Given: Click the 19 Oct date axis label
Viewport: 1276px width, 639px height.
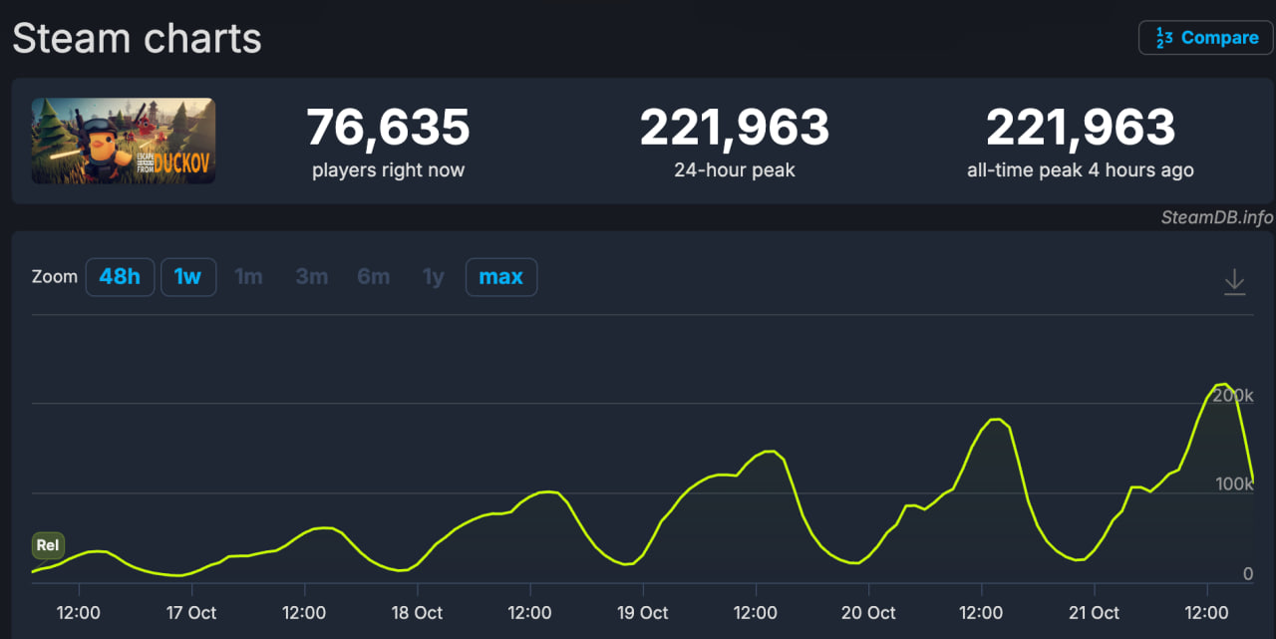Looking at the screenshot, I should 642,613.
